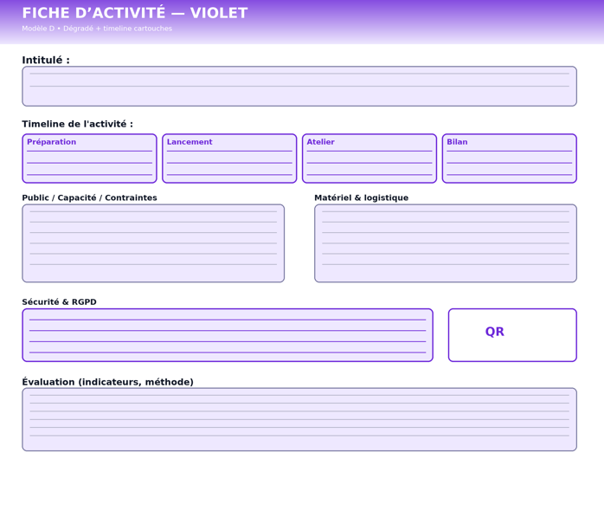Click the "Intitulé :" label
The height and width of the screenshot is (511, 604).
(46, 61)
